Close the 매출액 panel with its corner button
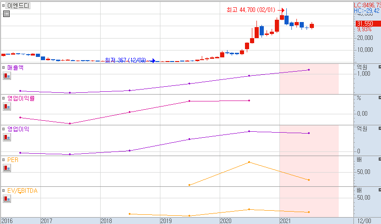381x224 pixels. pos(380,67)
